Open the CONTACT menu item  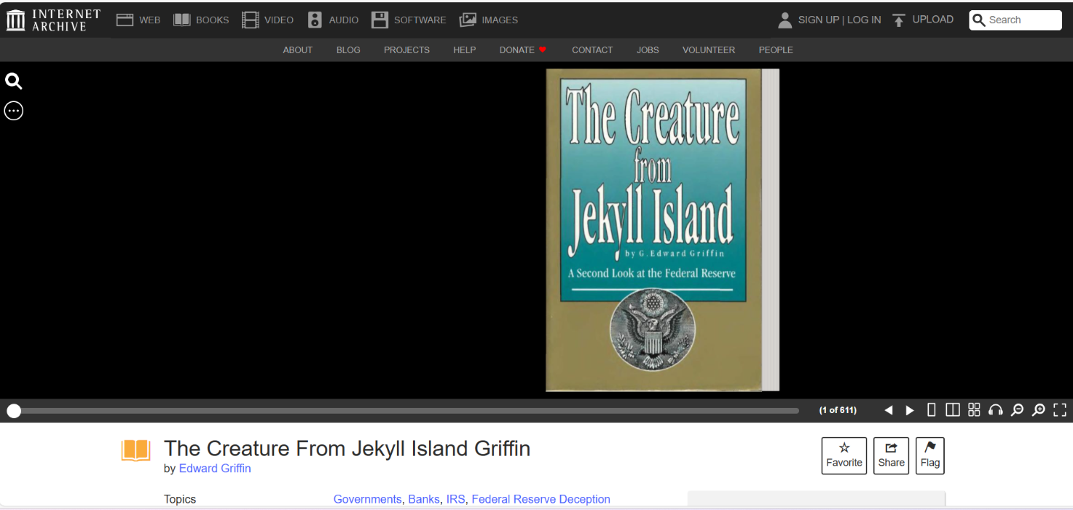point(592,50)
